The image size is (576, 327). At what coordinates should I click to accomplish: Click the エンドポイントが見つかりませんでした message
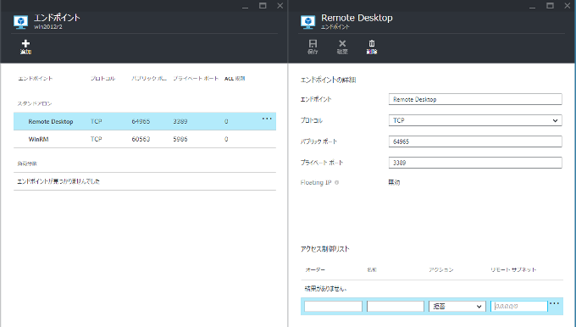[x=58, y=181]
